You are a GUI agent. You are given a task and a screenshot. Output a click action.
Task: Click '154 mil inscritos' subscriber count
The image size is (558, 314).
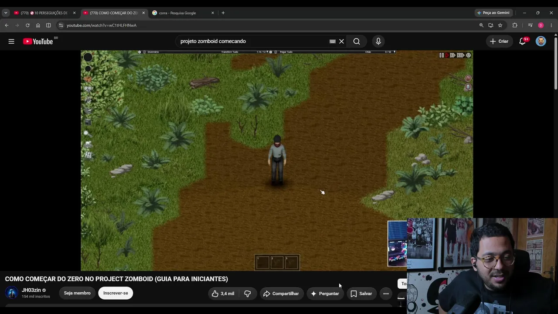pos(36,297)
